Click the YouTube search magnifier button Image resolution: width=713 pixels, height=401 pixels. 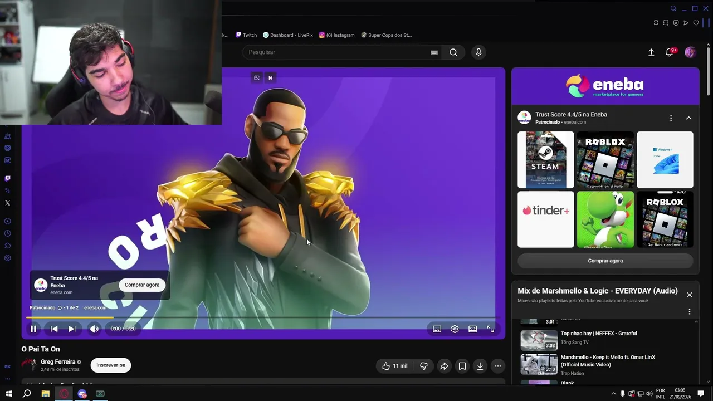pos(453,52)
